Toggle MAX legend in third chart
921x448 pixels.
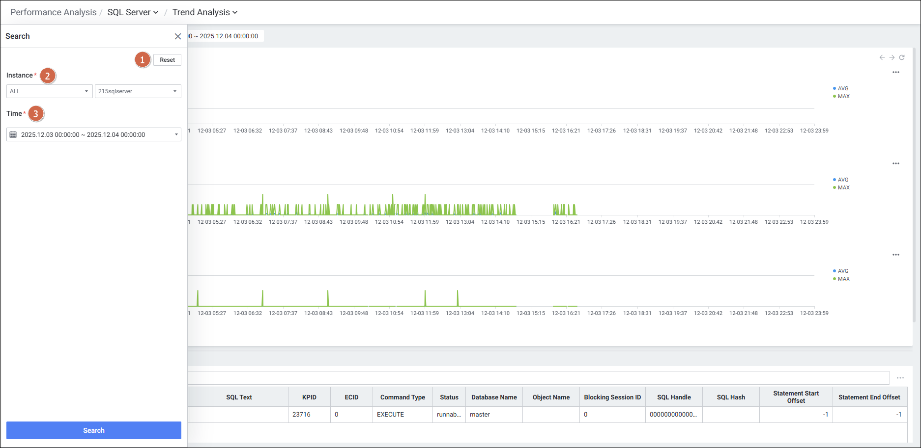[x=841, y=279]
